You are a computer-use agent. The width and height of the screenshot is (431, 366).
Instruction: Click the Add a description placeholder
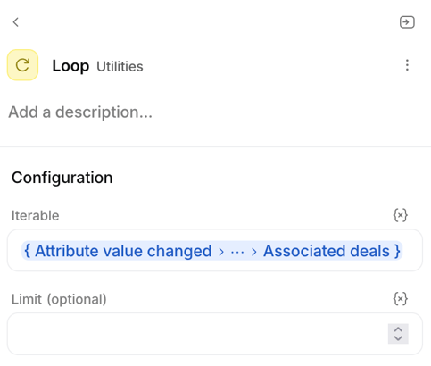(80, 112)
